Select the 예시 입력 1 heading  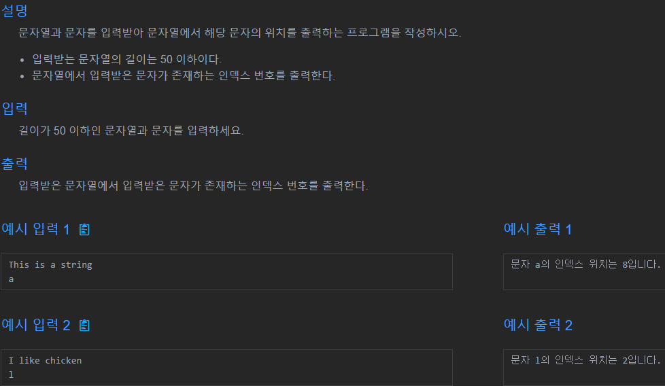(x=36, y=229)
